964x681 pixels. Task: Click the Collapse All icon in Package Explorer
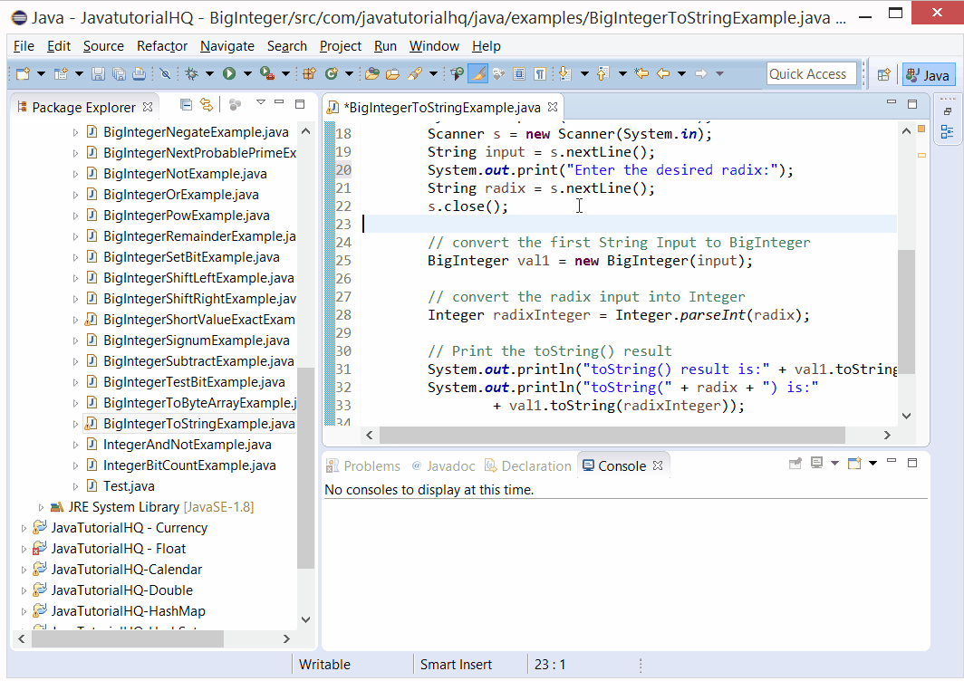[x=187, y=105]
